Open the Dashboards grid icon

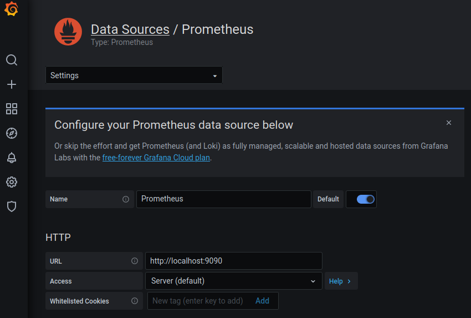[12, 109]
